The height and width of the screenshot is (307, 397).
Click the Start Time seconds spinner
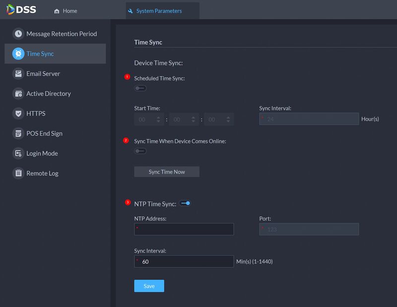click(218, 120)
